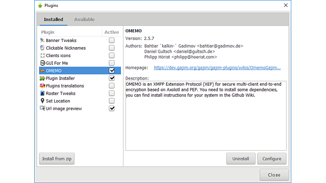Click the Banner Tweaks plugin icon

(x=42, y=40)
